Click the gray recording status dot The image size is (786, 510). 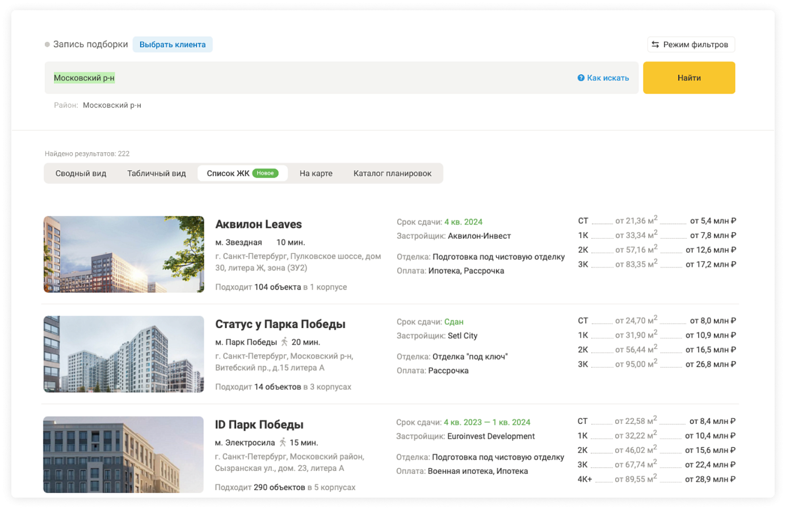(x=47, y=44)
